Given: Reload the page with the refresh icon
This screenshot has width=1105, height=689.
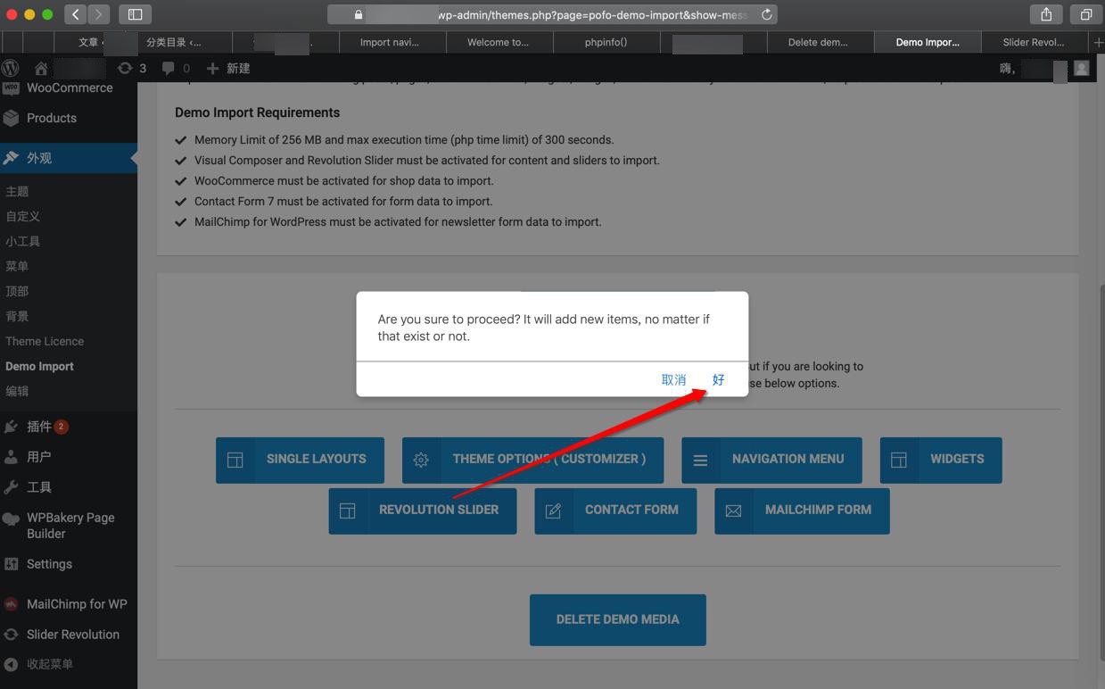Looking at the screenshot, I should pyautogui.click(x=766, y=14).
